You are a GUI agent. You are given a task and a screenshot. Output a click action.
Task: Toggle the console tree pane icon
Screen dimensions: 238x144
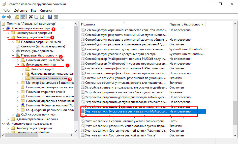(x=23, y=17)
